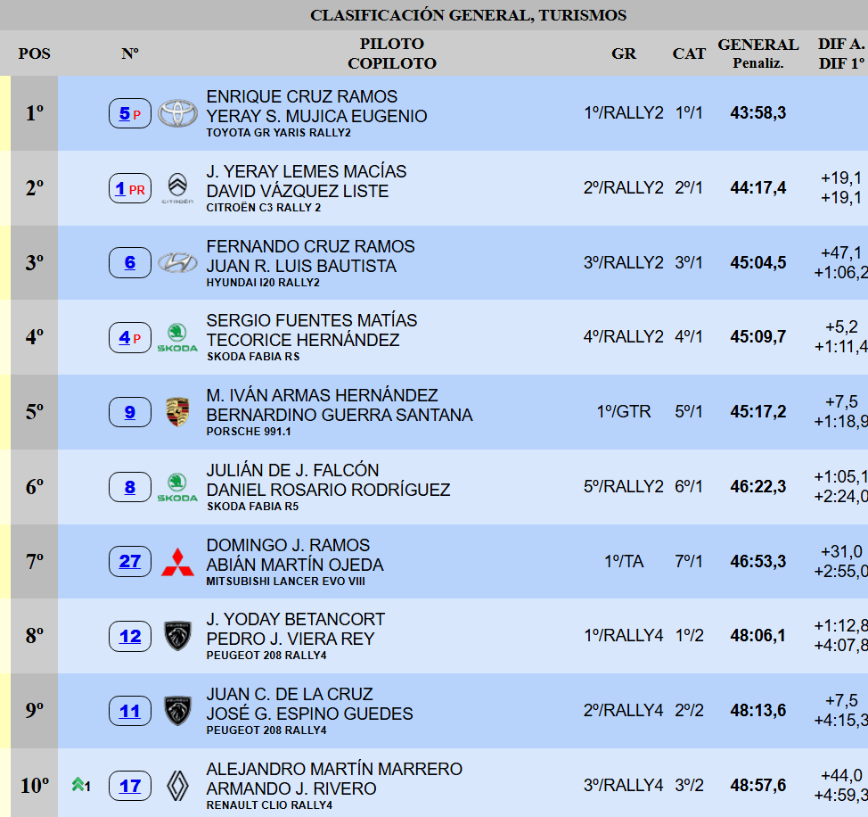Click the green up-arrow position change icon

(79, 785)
